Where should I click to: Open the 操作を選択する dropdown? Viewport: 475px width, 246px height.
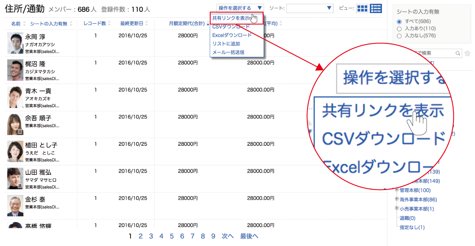[240, 8]
